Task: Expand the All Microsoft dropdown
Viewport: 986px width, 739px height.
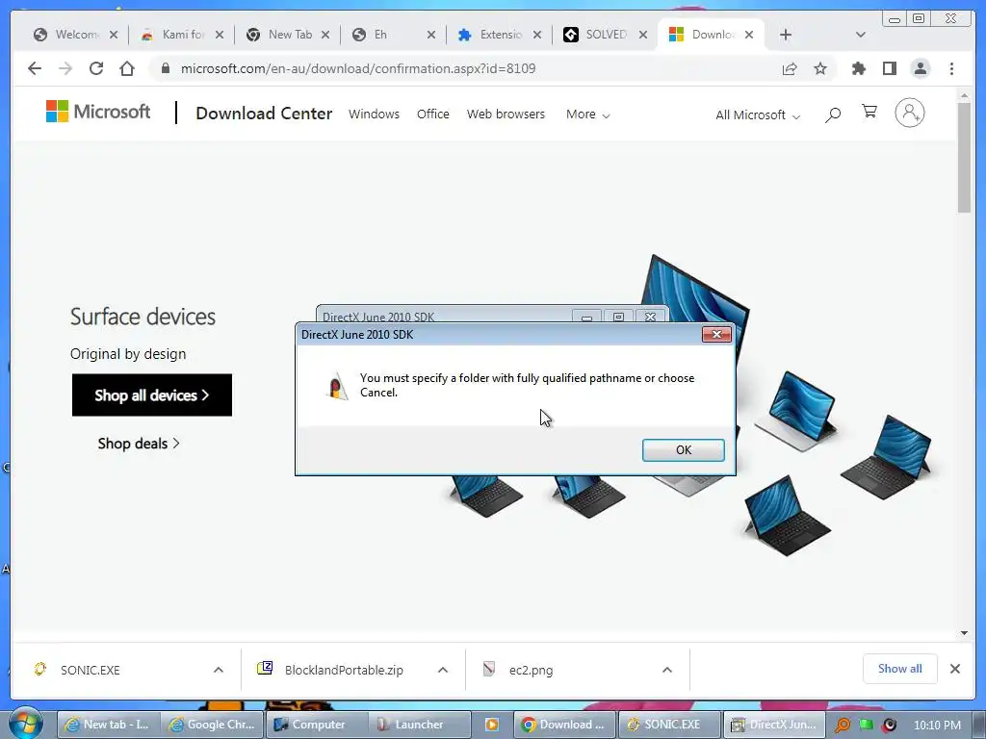Action: [x=758, y=115]
